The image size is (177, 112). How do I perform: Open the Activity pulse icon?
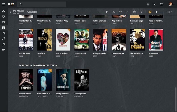click(x=148, y=4)
